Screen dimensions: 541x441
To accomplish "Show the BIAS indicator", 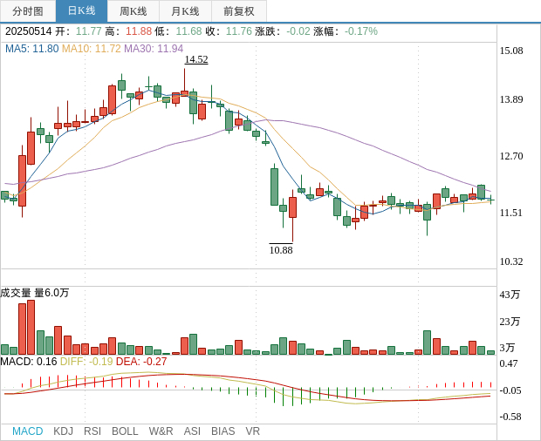I will (x=223, y=431).
